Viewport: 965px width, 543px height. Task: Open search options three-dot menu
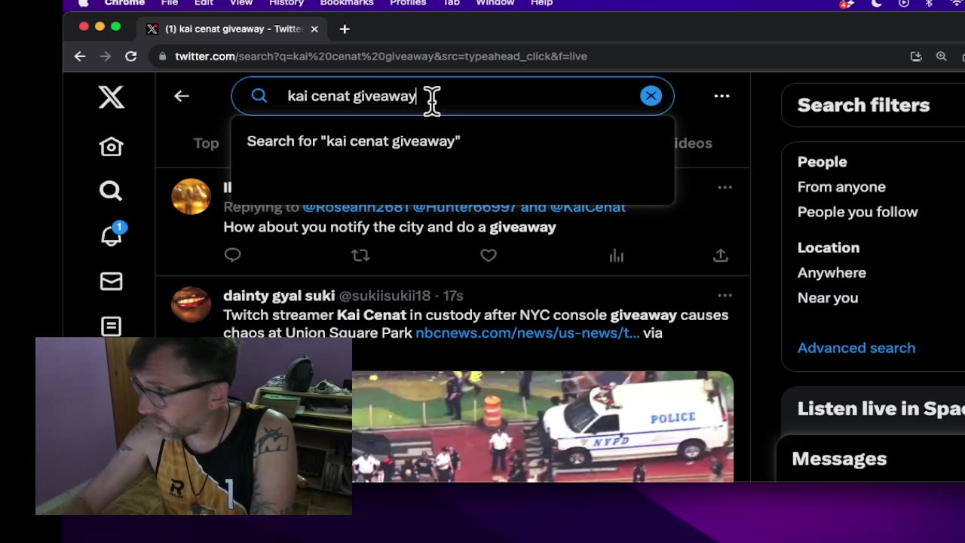point(721,96)
